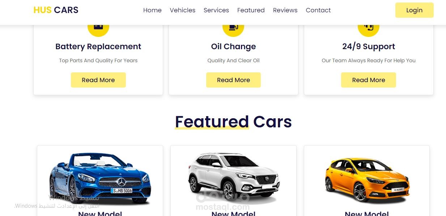446x216 pixels.
Task: Read More about Oil Change
Action: point(233,80)
